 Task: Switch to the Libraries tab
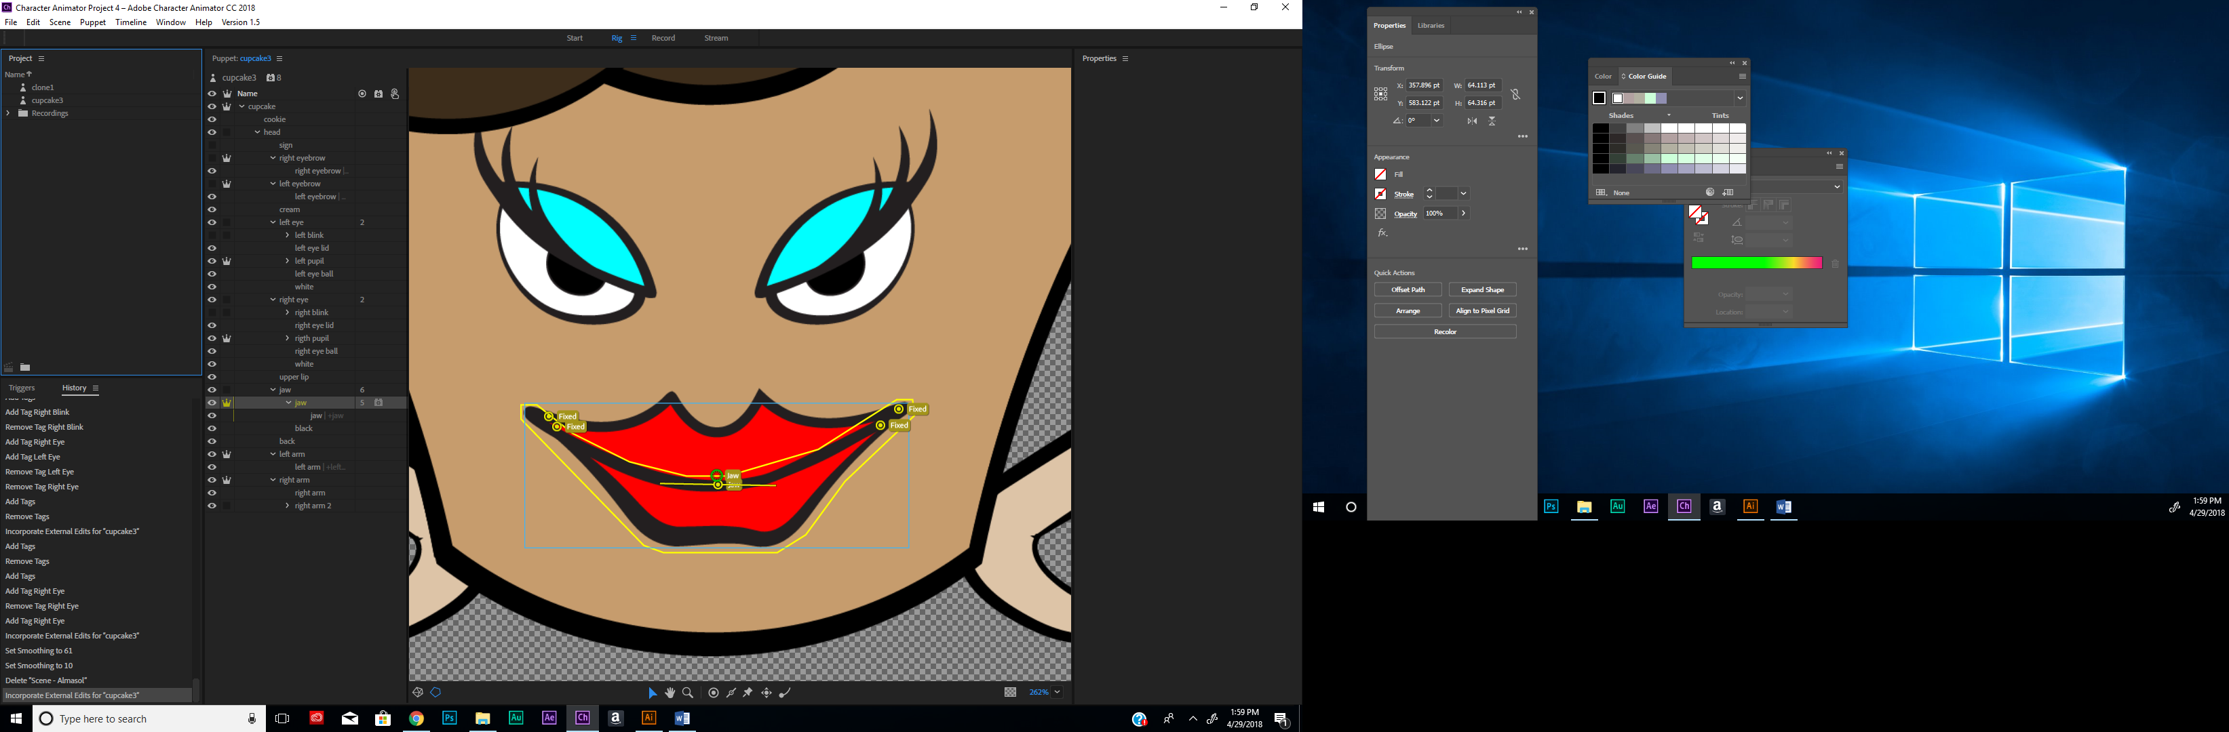[x=1431, y=25]
